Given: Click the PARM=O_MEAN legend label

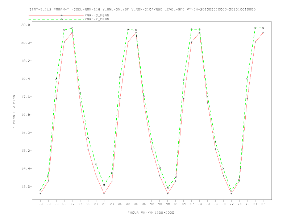Looking at the screenshot, I should coord(97,15).
